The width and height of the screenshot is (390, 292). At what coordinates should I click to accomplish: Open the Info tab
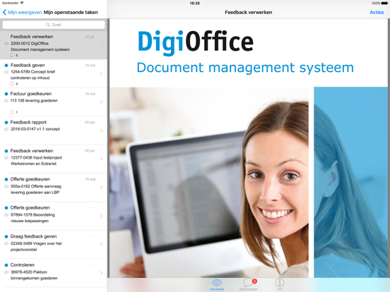pyautogui.click(x=279, y=284)
